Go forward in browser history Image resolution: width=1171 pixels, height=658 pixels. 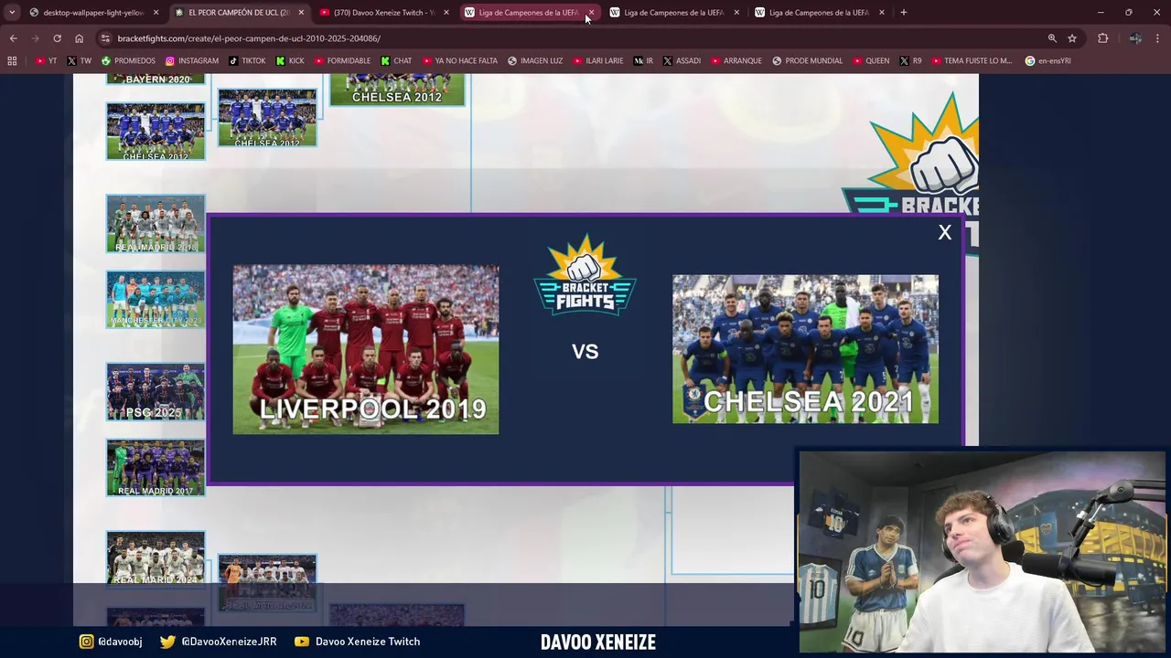tap(35, 38)
